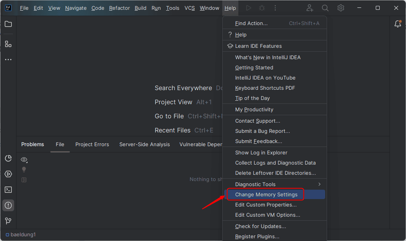406x241 pixels.
Task: Open My Productivity entry
Action: (274, 109)
